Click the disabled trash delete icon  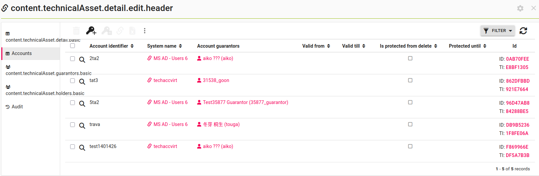(x=77, y=31)
